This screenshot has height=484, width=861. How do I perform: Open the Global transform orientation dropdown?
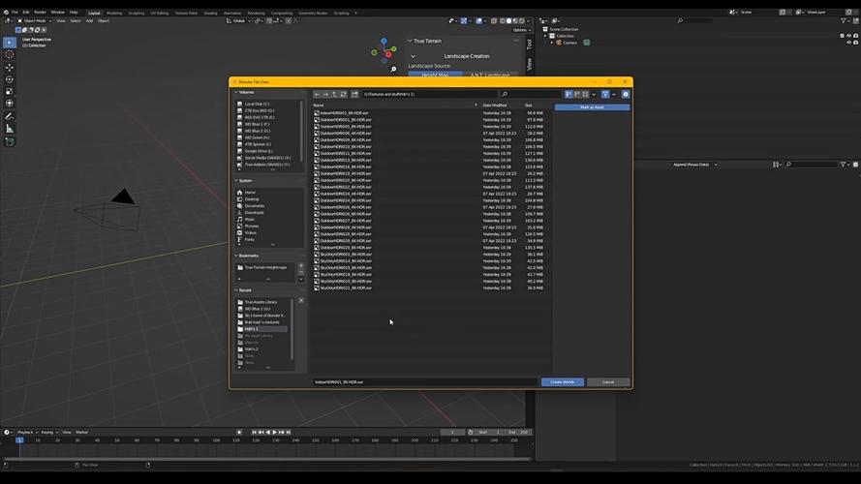[238, 21]
